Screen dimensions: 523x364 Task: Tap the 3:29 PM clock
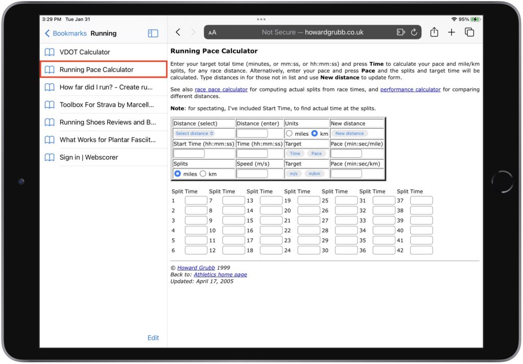click(52, 19)
